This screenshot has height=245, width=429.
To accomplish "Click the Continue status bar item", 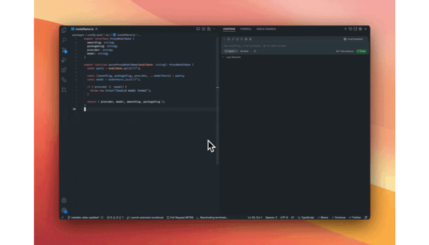I will tap(339, 218).
